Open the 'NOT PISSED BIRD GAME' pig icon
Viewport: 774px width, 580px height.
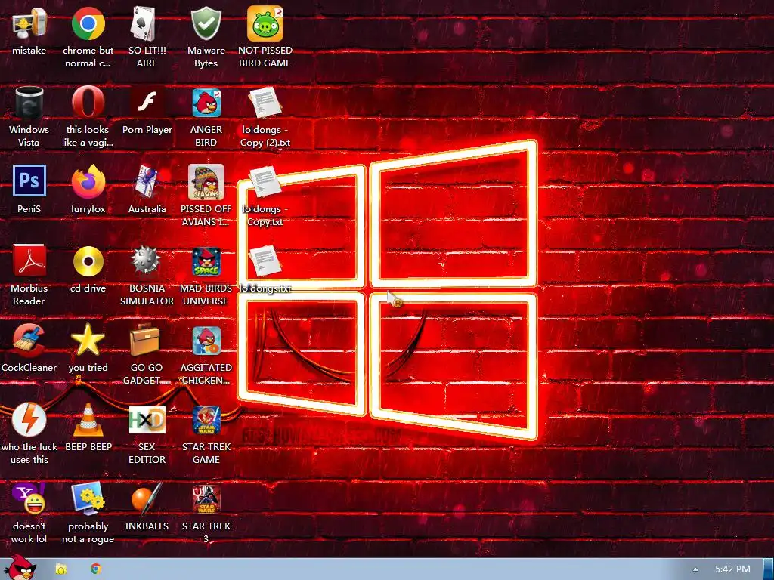(265, 23)
